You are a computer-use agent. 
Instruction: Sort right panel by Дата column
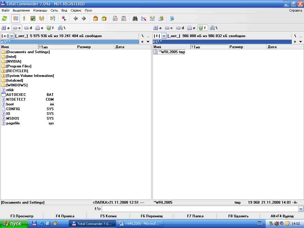(285, 47)
